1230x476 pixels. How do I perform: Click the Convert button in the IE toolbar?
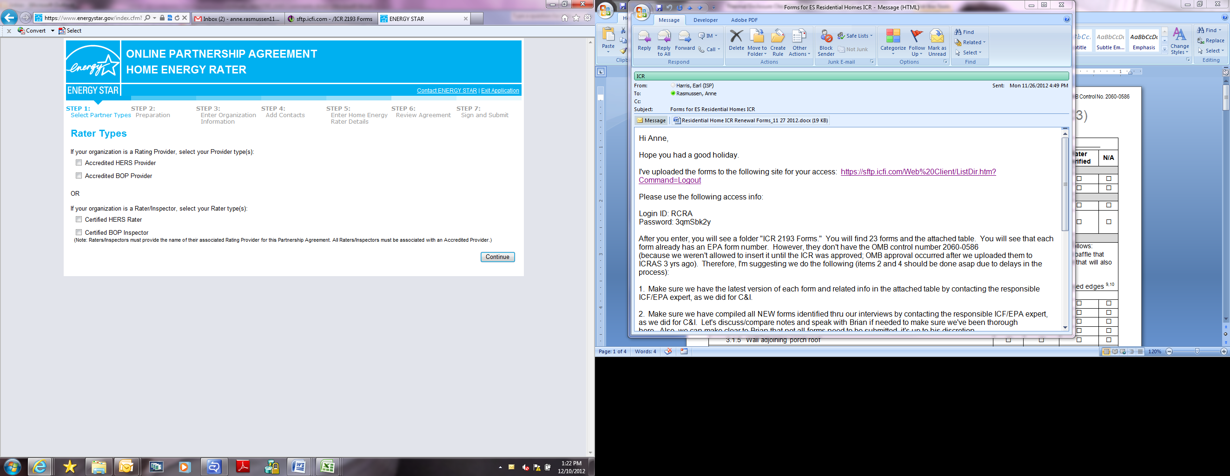[33, 31]
